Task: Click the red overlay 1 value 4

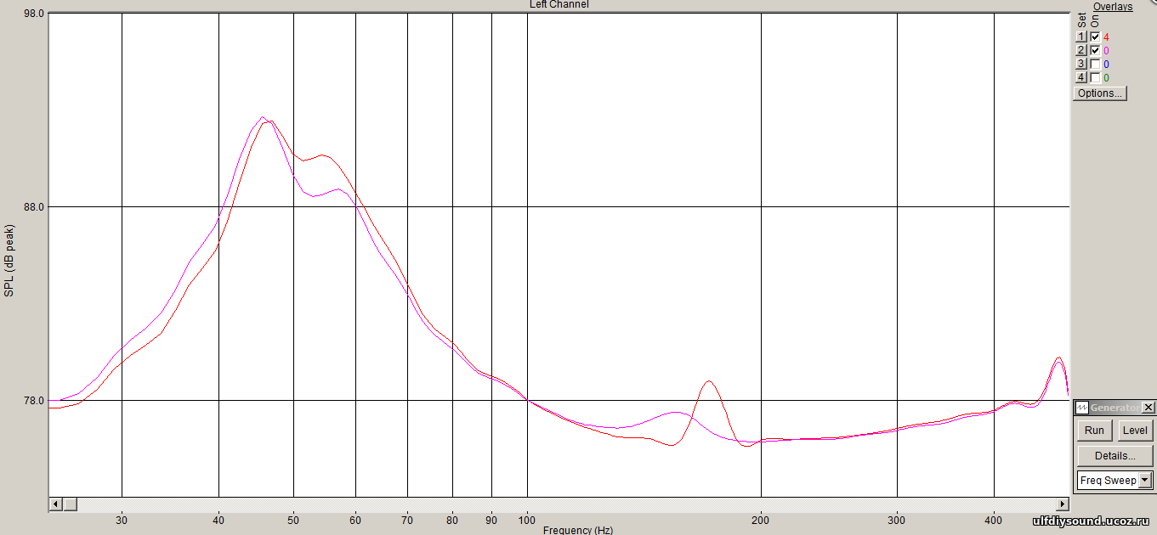Action: pyautogui.click(x=1107, y=37)
